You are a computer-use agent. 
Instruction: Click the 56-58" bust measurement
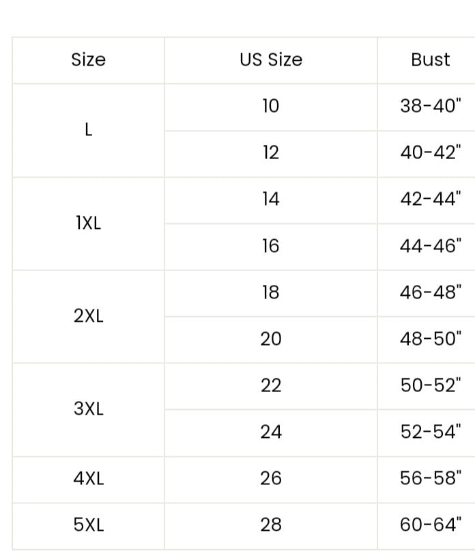point(430,478)
